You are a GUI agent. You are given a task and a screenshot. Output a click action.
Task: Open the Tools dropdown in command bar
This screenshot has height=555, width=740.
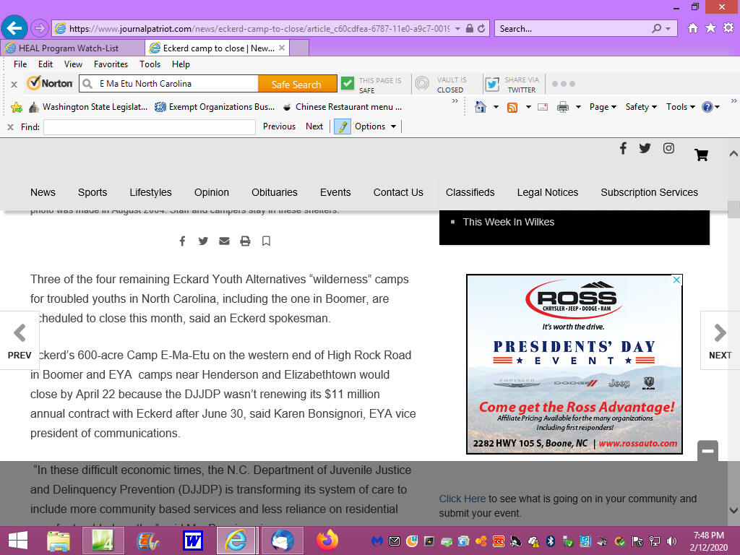pos(680,107)
